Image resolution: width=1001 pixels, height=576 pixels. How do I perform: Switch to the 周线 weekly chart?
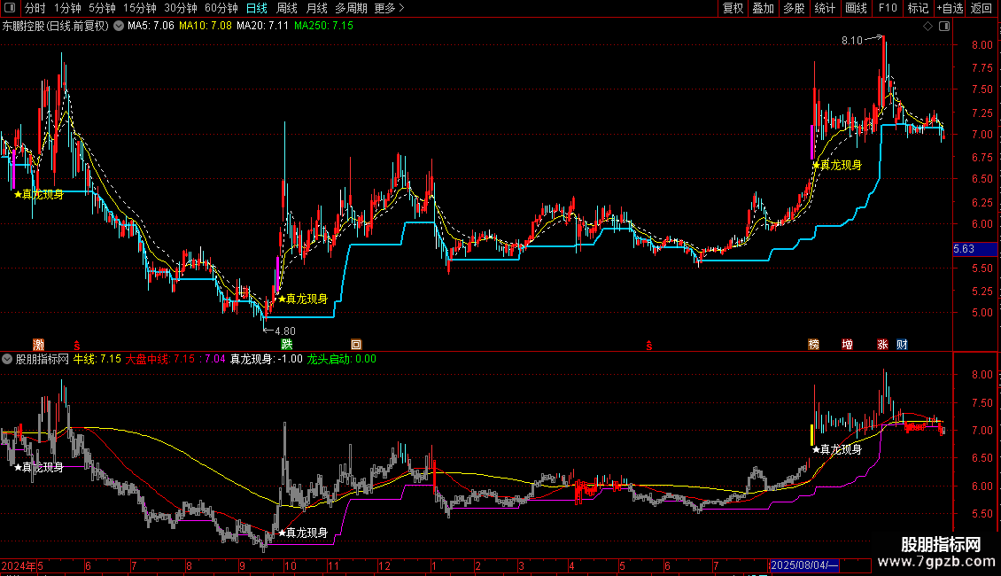click(287, 8)
